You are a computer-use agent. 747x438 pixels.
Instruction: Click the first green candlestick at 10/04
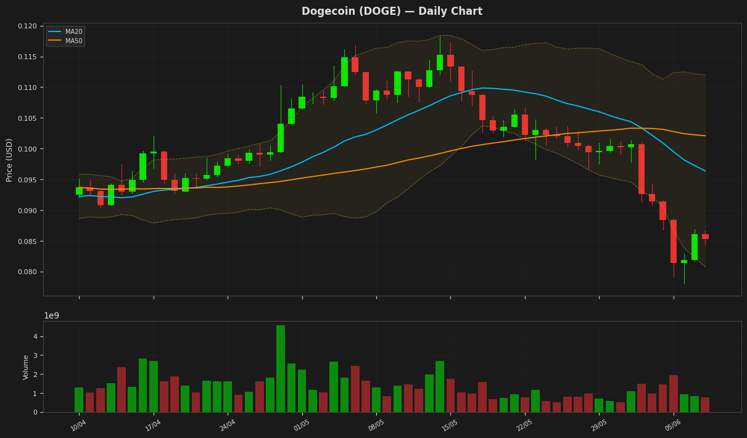(79, 191)
